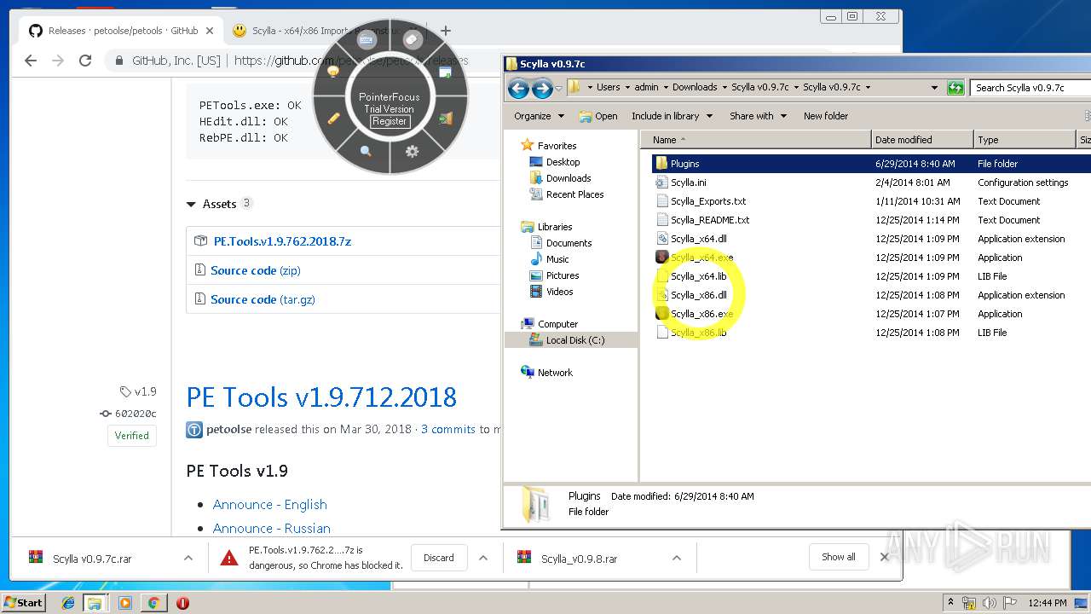Open the PE Tools v1.9.712.2018 release heading
Screen dimensions: 1091x614
pyautogui.click(x=321, y=397)
